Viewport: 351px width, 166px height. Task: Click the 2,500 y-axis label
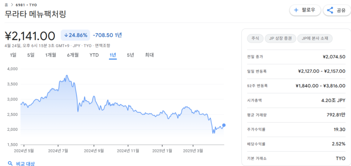(12, 114)
